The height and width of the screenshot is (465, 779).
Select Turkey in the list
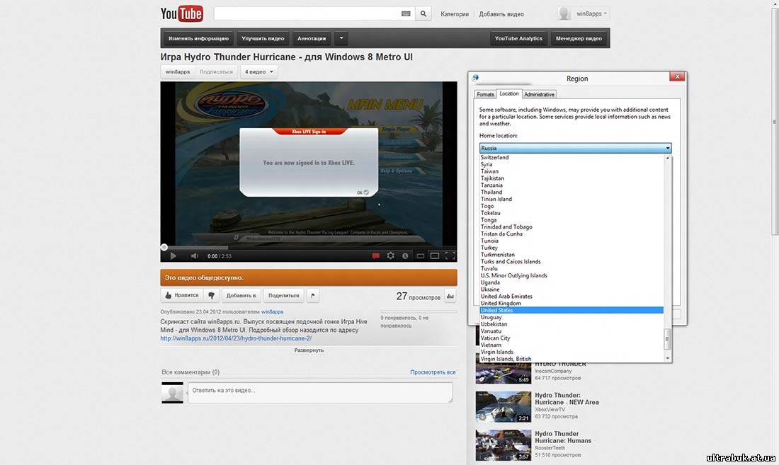(x=572, y=248)
